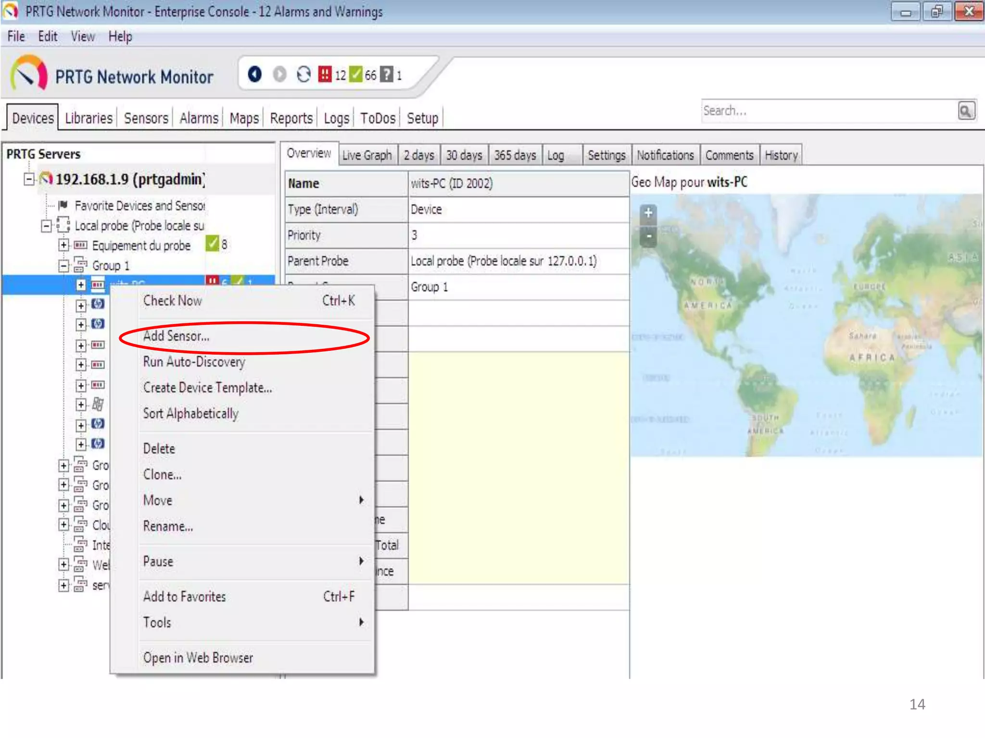Click the Favorite Devices flag icon
The width and height of the screenshot is (985, 738).
tap(63, 206)
